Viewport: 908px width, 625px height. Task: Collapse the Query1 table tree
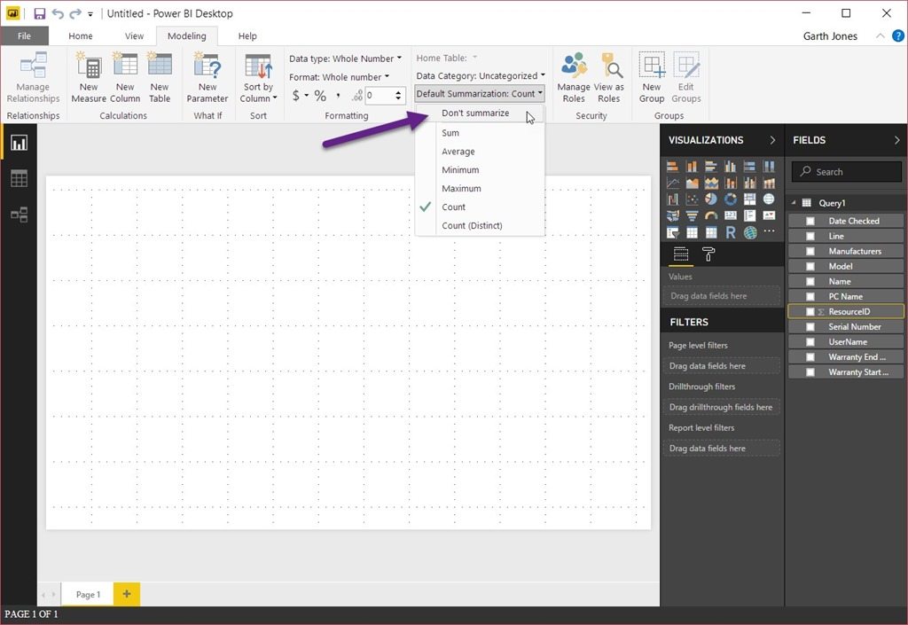coord(794,202)
